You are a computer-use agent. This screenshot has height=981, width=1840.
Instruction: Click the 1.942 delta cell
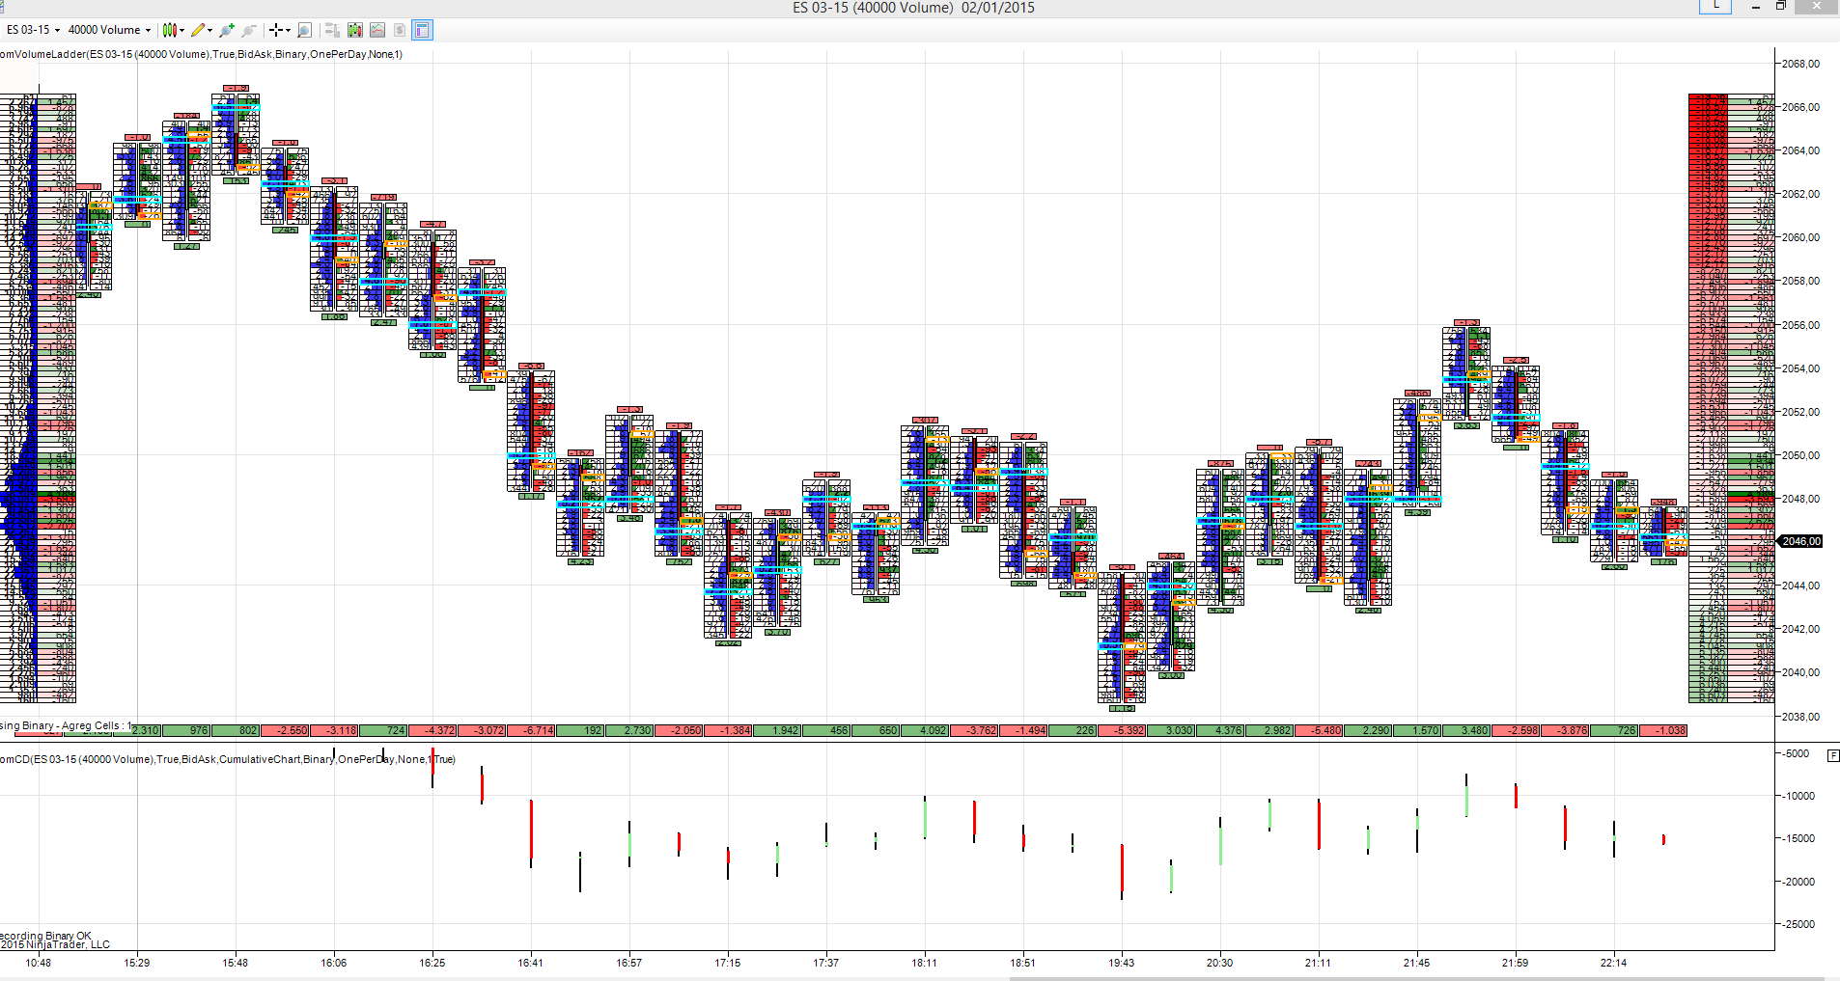777,730
